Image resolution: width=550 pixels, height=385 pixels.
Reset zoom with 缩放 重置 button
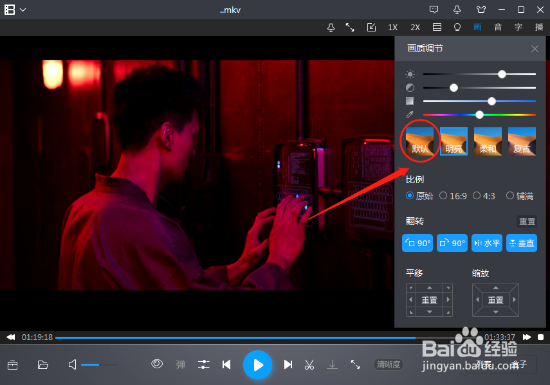[x=495, y=300]
